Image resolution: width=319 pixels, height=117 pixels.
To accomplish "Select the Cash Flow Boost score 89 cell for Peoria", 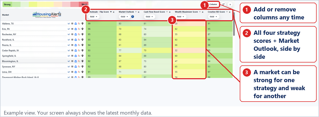I will pos(157,45).
